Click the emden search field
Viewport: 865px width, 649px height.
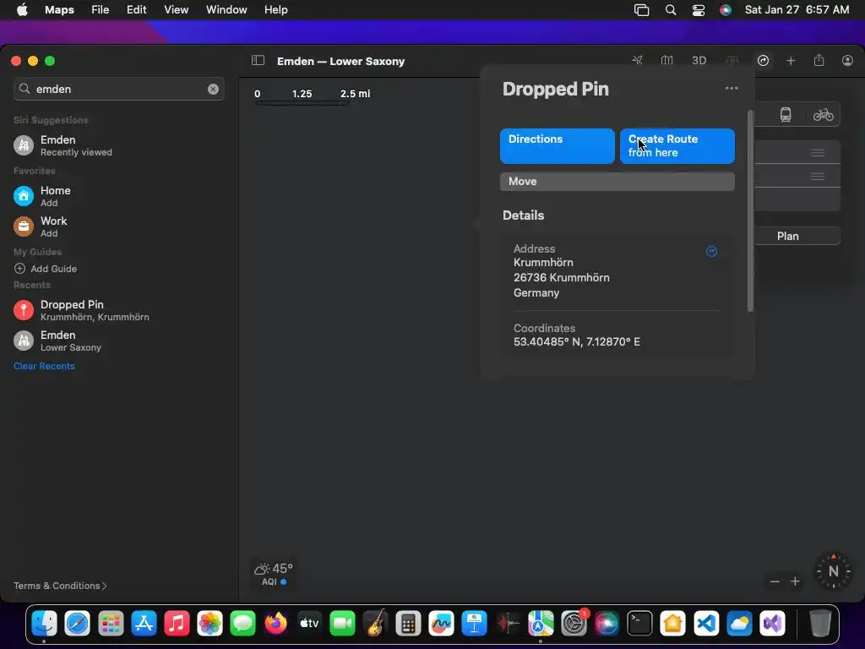coord(118,89)
